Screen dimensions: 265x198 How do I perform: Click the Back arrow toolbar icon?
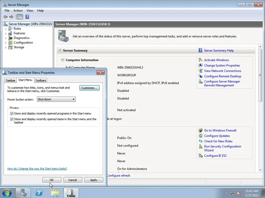tap(5, 17)
